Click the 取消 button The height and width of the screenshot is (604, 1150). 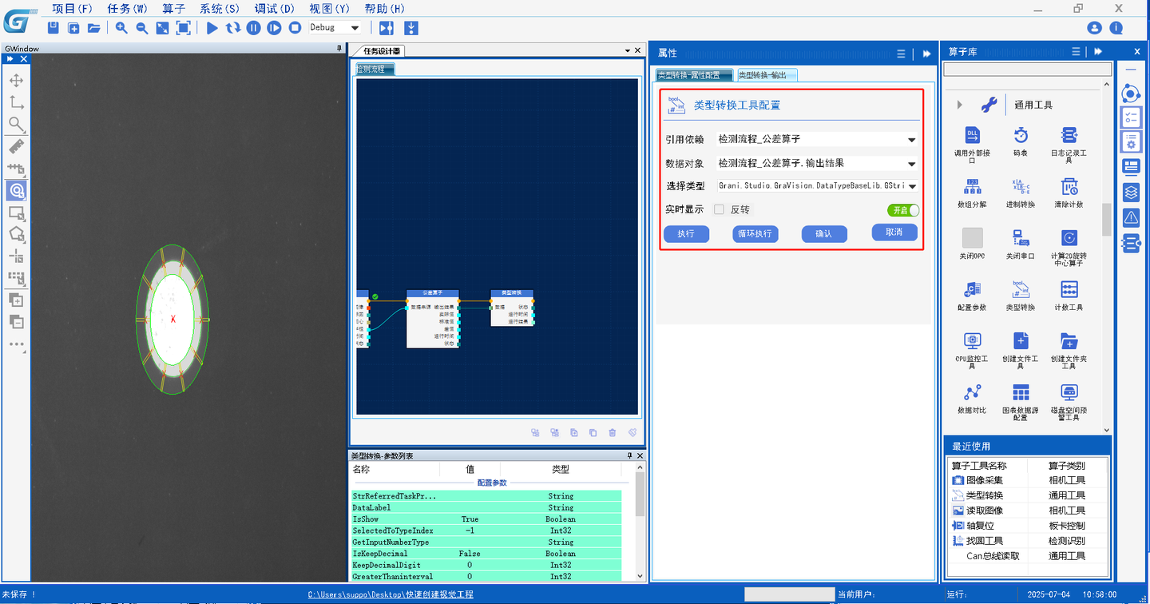coord(894,232)
